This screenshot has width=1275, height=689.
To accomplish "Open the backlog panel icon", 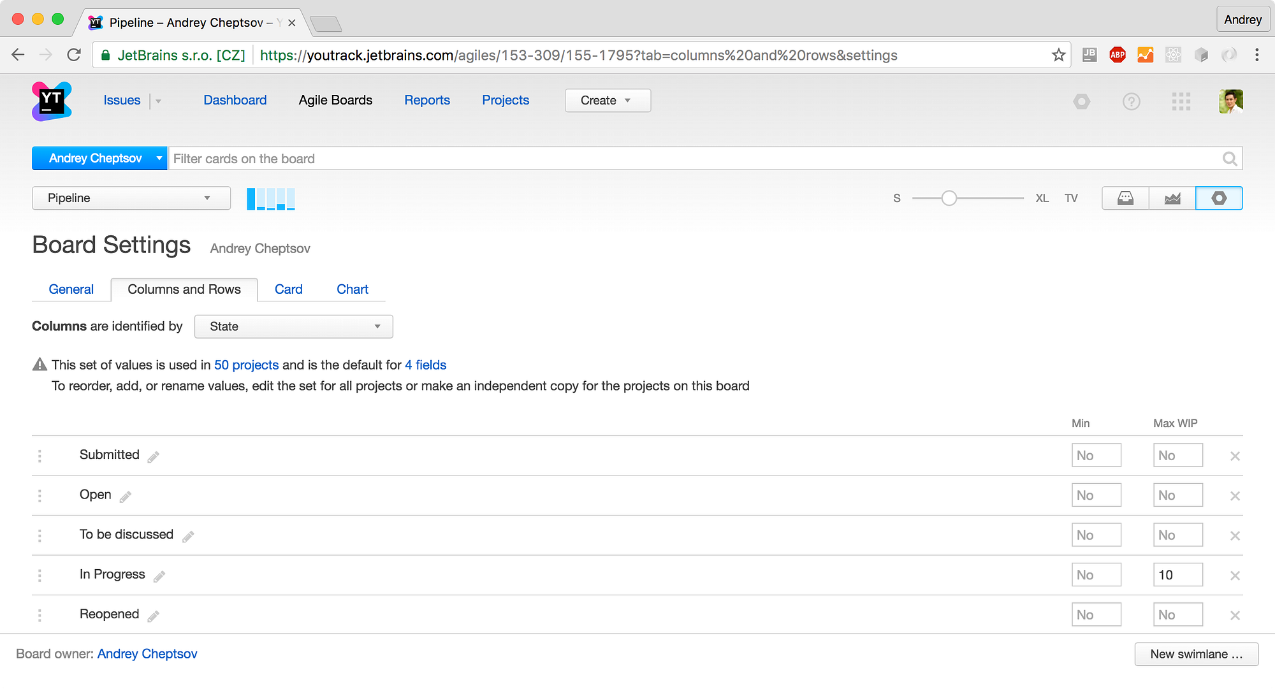I will click(1125, 198).
